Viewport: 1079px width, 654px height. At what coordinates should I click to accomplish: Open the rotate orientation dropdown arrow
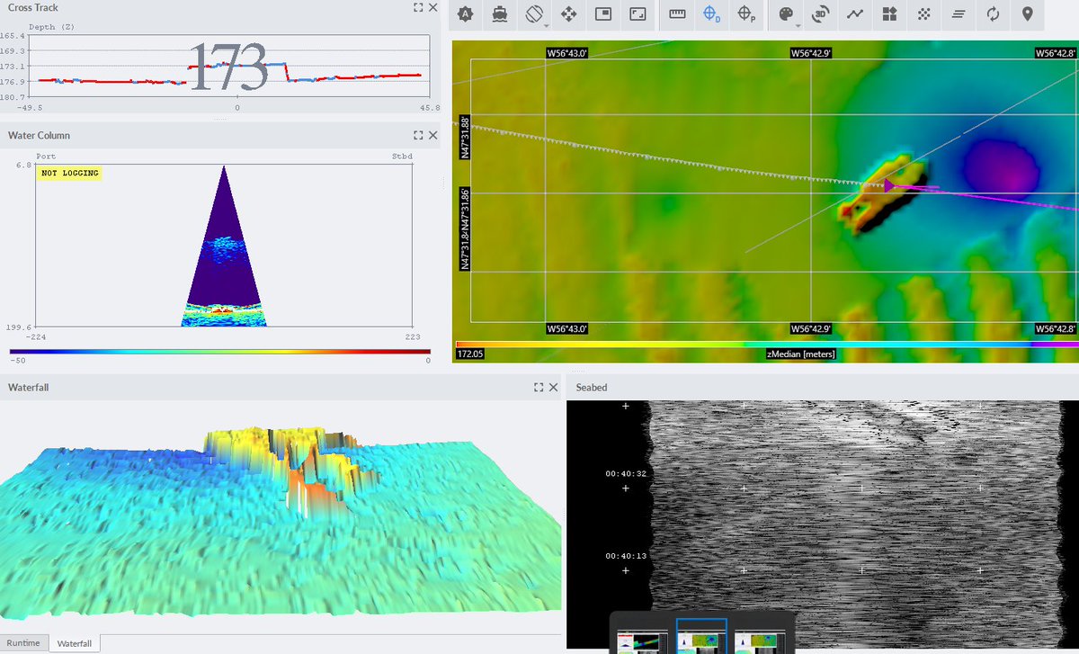[547, 25]
